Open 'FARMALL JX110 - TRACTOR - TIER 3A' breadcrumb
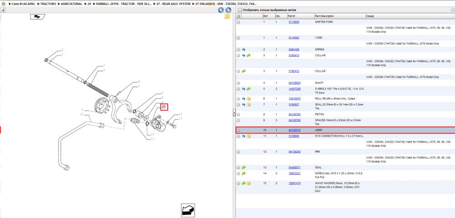The image size is (455, 218). pos(124,4)
